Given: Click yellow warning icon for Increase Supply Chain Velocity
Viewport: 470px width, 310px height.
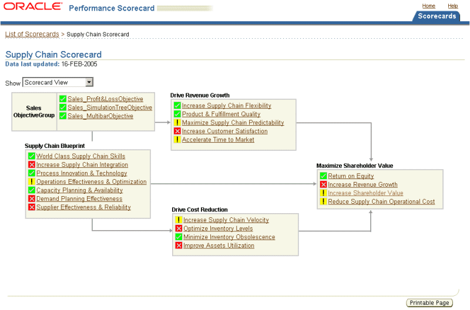Looking at the screenshot, I should (x=179, y=220).
